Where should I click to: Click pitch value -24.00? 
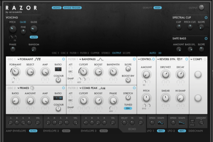[x=23, y=22]
